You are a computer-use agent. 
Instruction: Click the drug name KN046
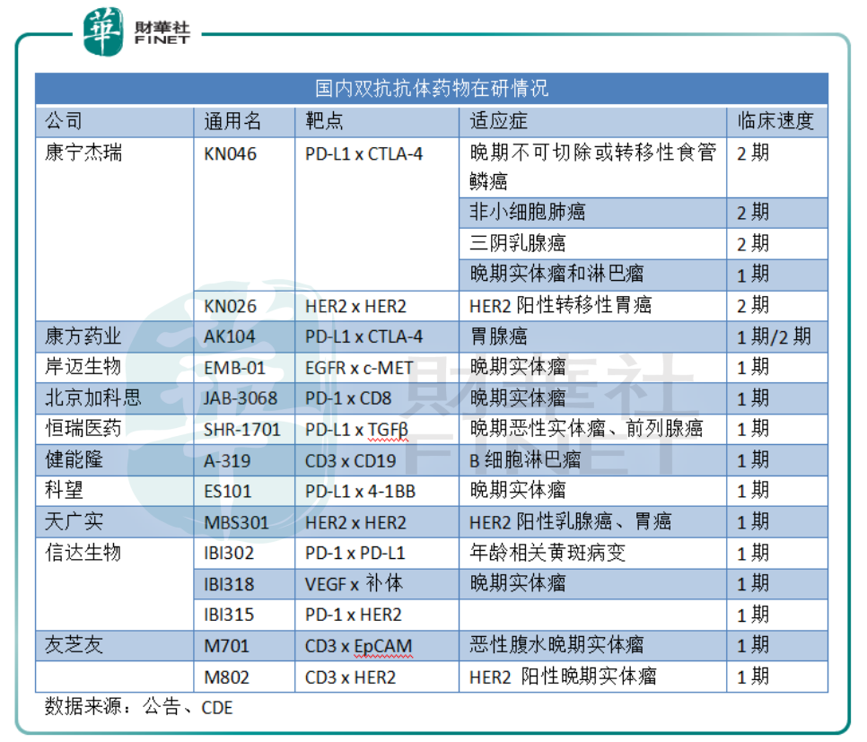230,153
